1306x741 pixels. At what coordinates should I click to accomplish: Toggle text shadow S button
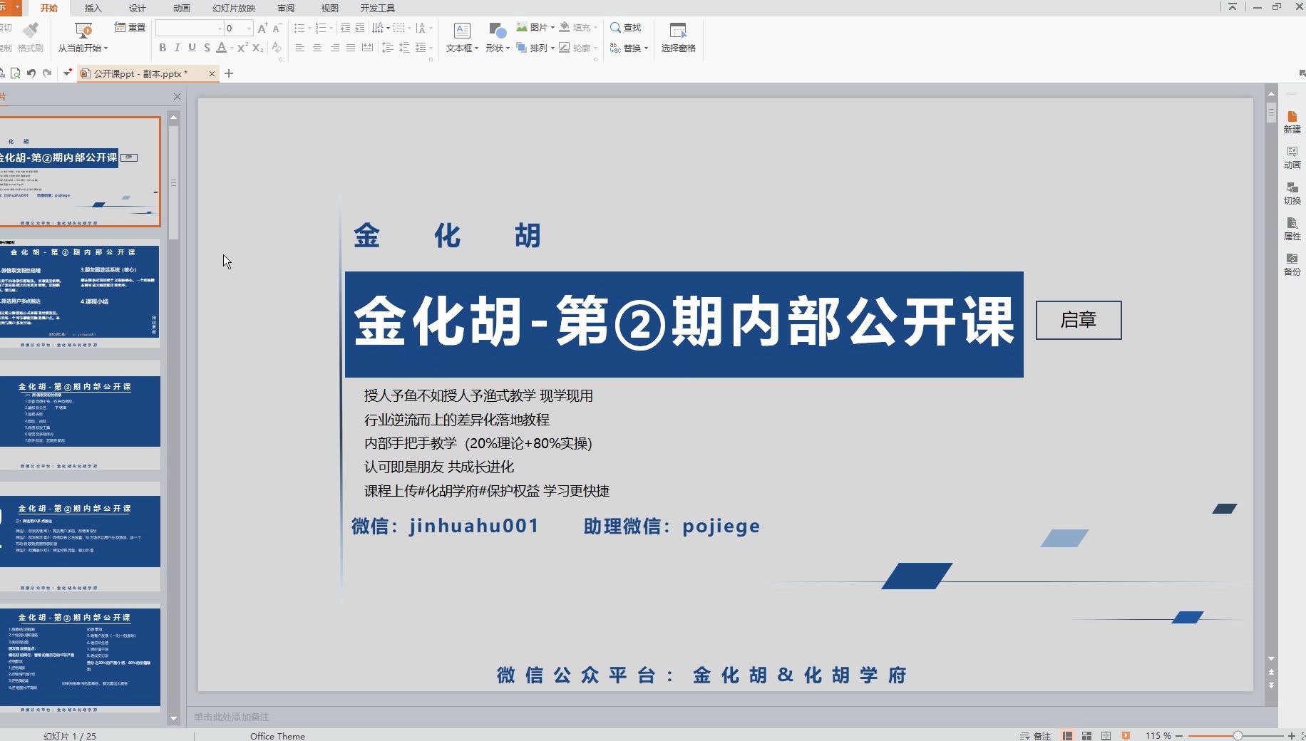(207, 48)
